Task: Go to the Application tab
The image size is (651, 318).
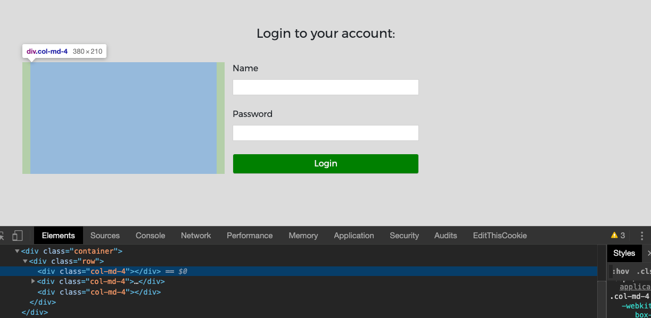Action: (x=354, y=236)
